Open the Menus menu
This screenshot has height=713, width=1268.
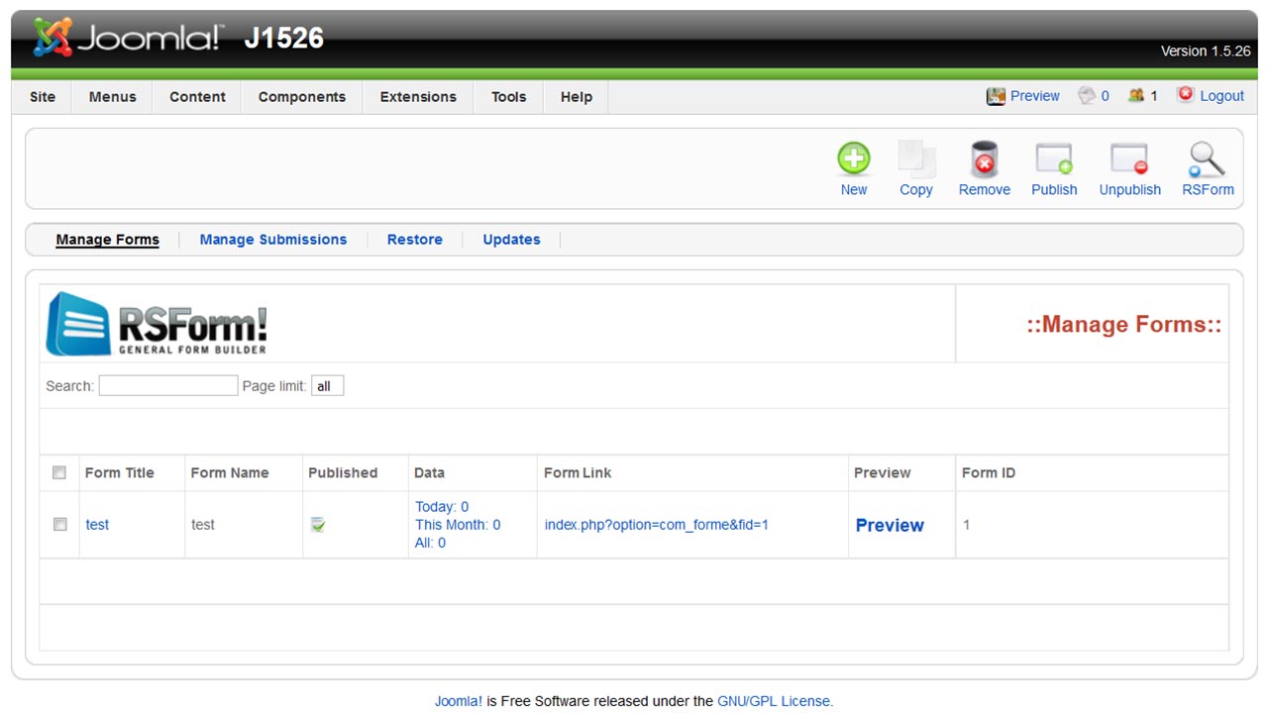point(112,97)
